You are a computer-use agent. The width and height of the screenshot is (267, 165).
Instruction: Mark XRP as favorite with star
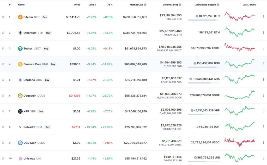click(x=3, y=111)
